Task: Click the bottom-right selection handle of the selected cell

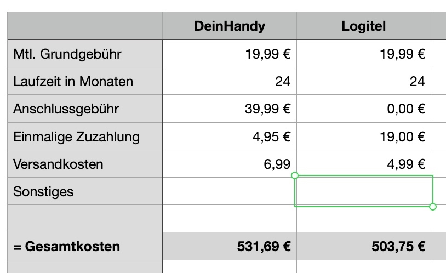Action: pyautogui.click(x=433, y=207)
